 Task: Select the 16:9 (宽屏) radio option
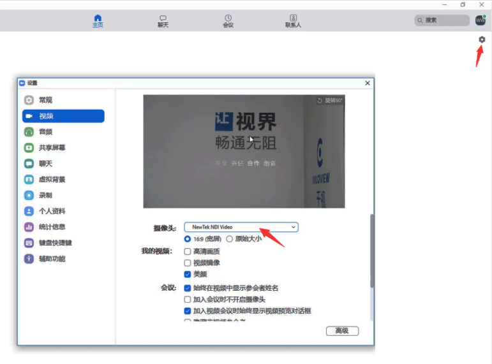point(188,239)
